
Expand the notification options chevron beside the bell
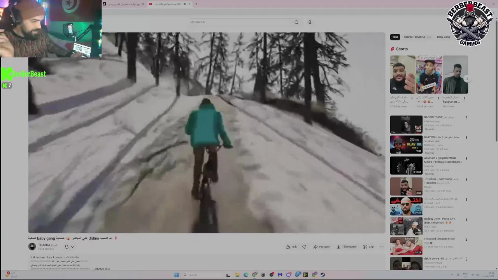(x=72, y=247)
